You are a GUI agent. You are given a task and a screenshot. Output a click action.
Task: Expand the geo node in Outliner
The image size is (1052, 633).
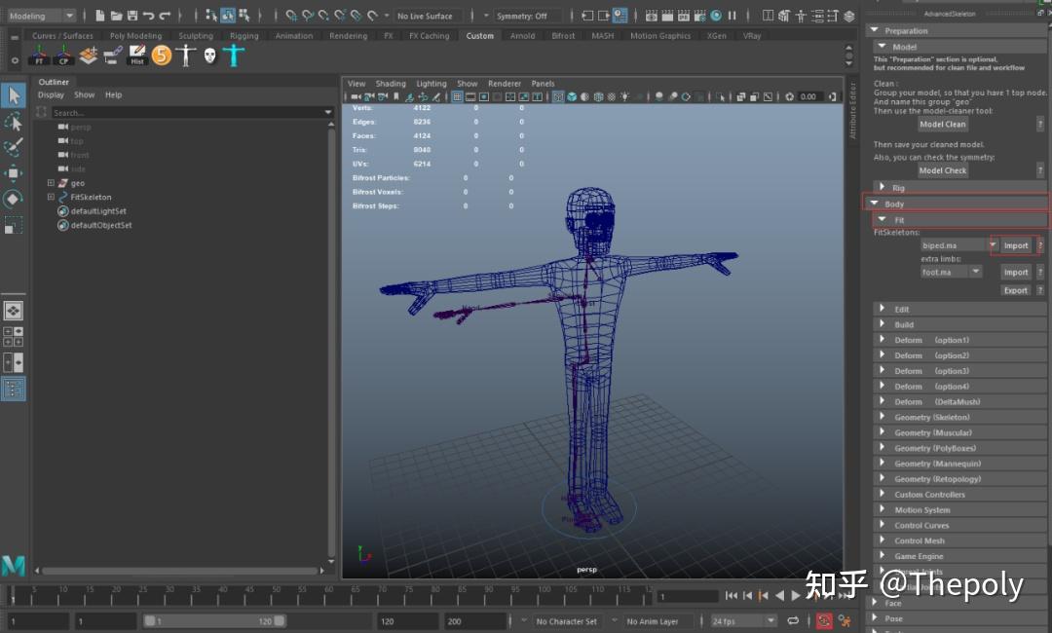(51, 183)
